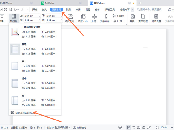The height and width of the screenshot is (130, 174).
Task: Toggle eye protection mode in status bar
Action: coord(120,127)
